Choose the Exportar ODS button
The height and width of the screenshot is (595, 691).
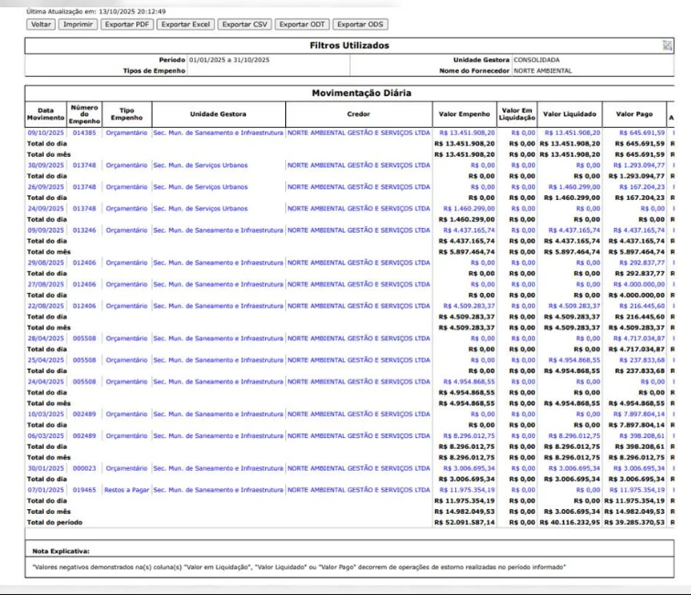(361, 24)
